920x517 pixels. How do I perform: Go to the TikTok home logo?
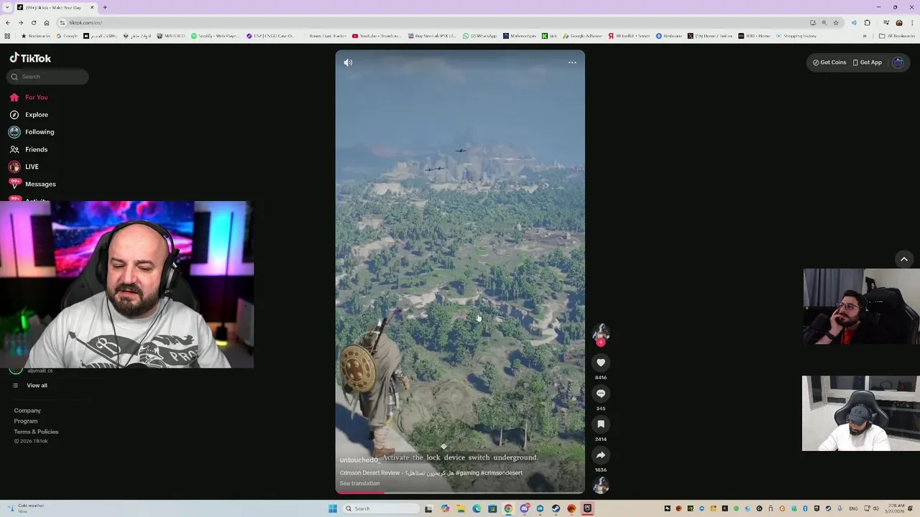(x=30, y=58)
